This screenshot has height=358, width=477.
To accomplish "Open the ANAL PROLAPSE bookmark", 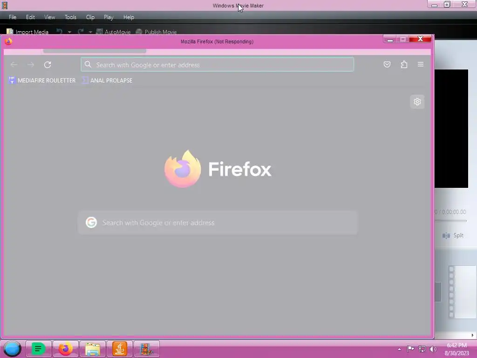I will pos(107,80).
